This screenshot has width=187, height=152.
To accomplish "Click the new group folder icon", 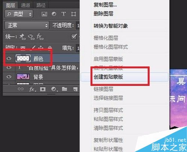I will [65, 89].
